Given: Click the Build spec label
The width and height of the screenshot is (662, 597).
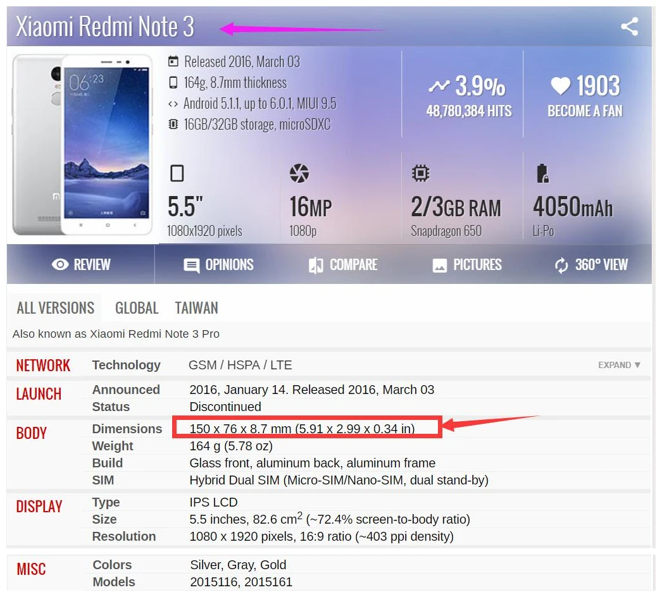Looking at the screenshot, I should click(107, 463).
